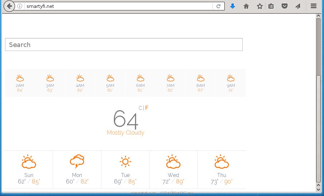Click the scrollbar down arrow at bottom
Viewport: 324px width, 196px height.
(318, 190)
